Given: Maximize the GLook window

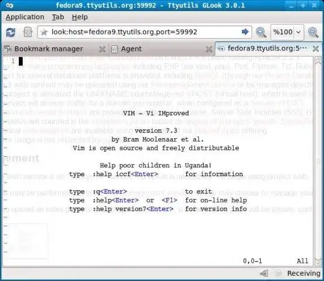Looking at the screenshot, I should pos(303,6).
